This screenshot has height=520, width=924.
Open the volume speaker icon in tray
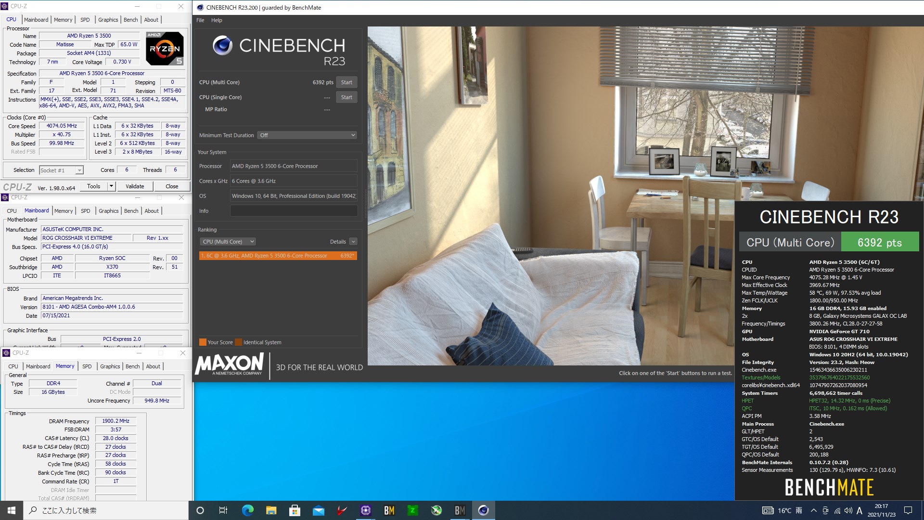[x=848, y=510]
